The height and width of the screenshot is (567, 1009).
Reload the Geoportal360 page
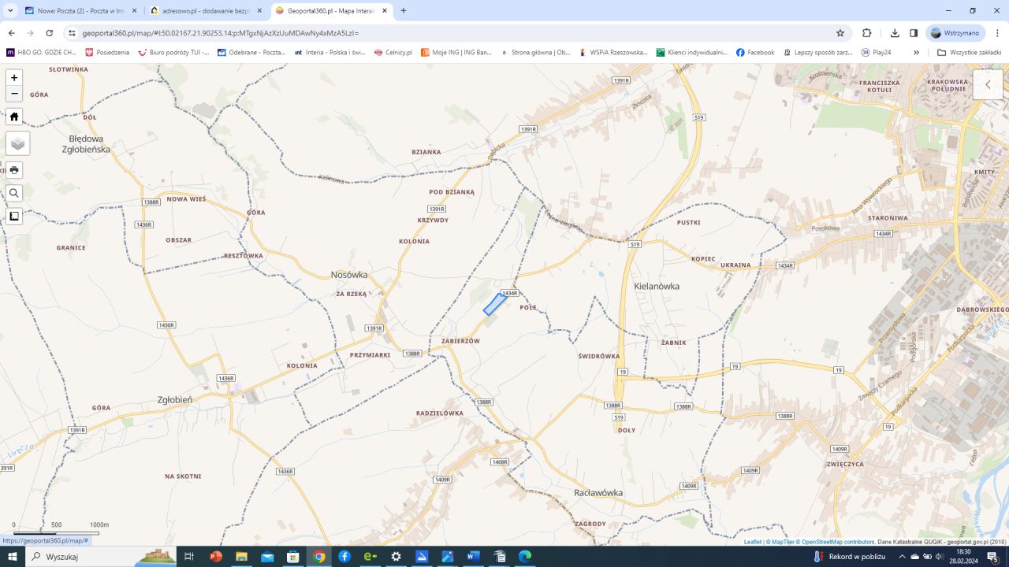pos(50,33)
